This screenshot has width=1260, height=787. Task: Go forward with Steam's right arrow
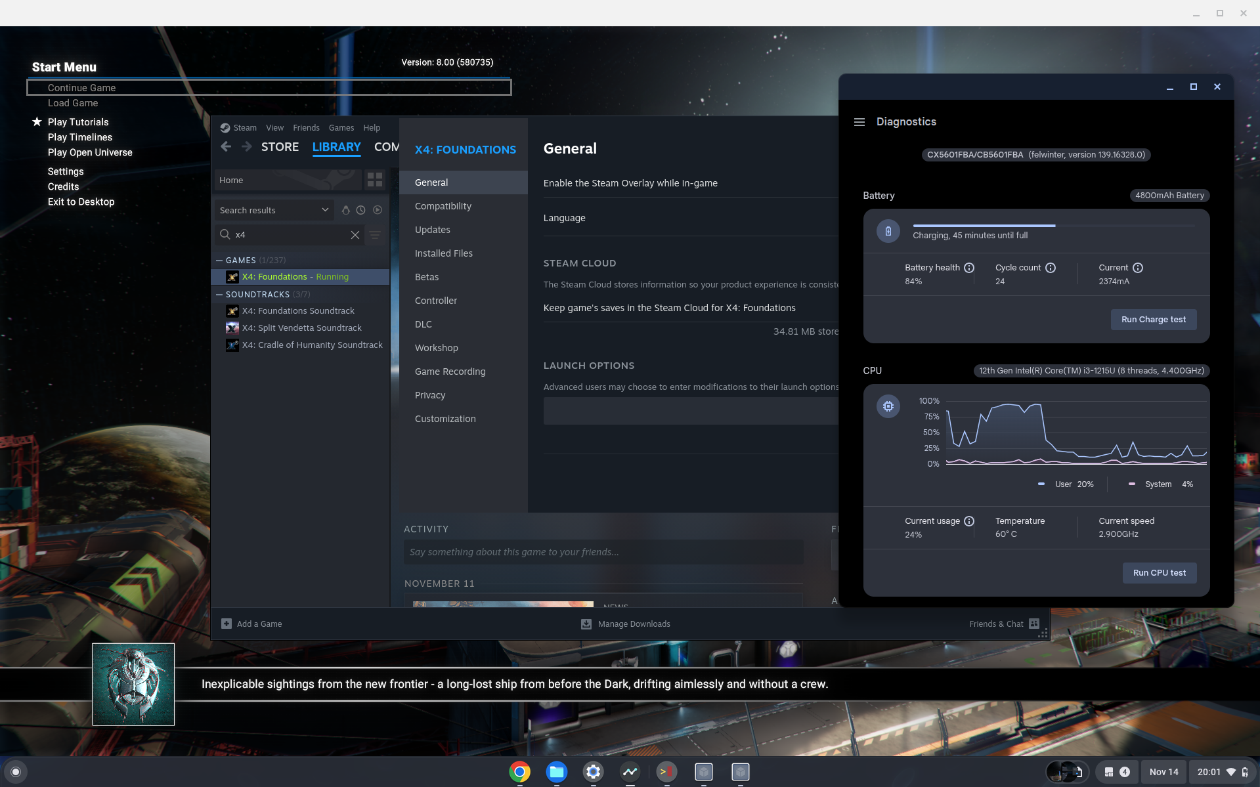246,147
